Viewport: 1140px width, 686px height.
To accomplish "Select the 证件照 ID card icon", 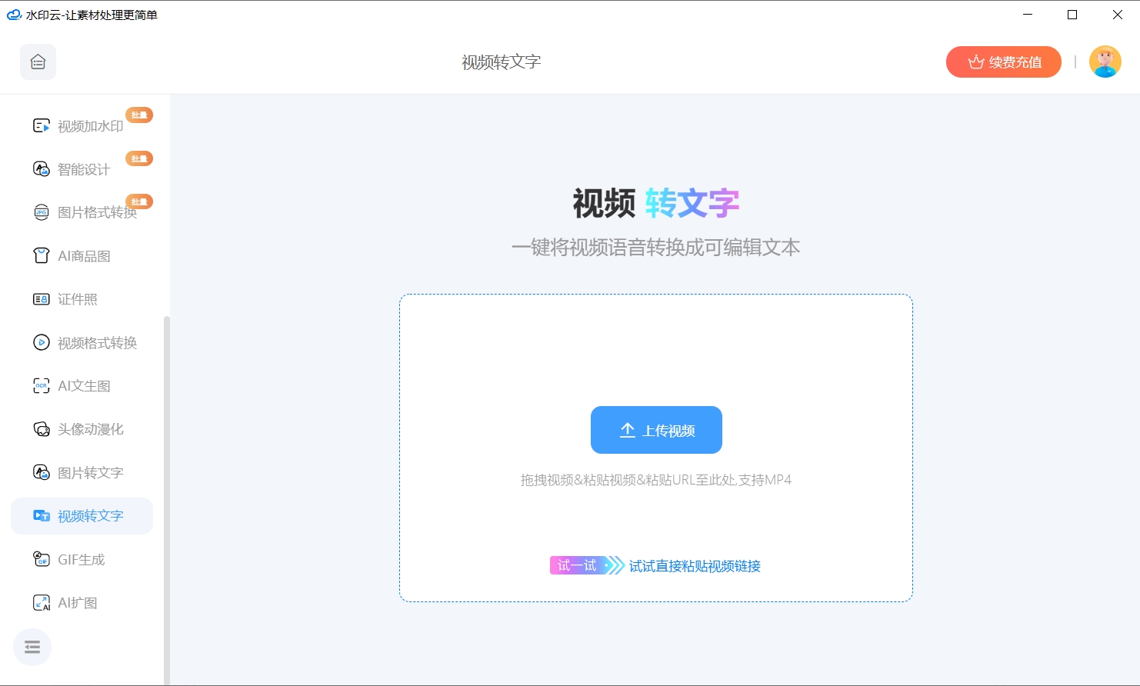I will click(42, 299).
